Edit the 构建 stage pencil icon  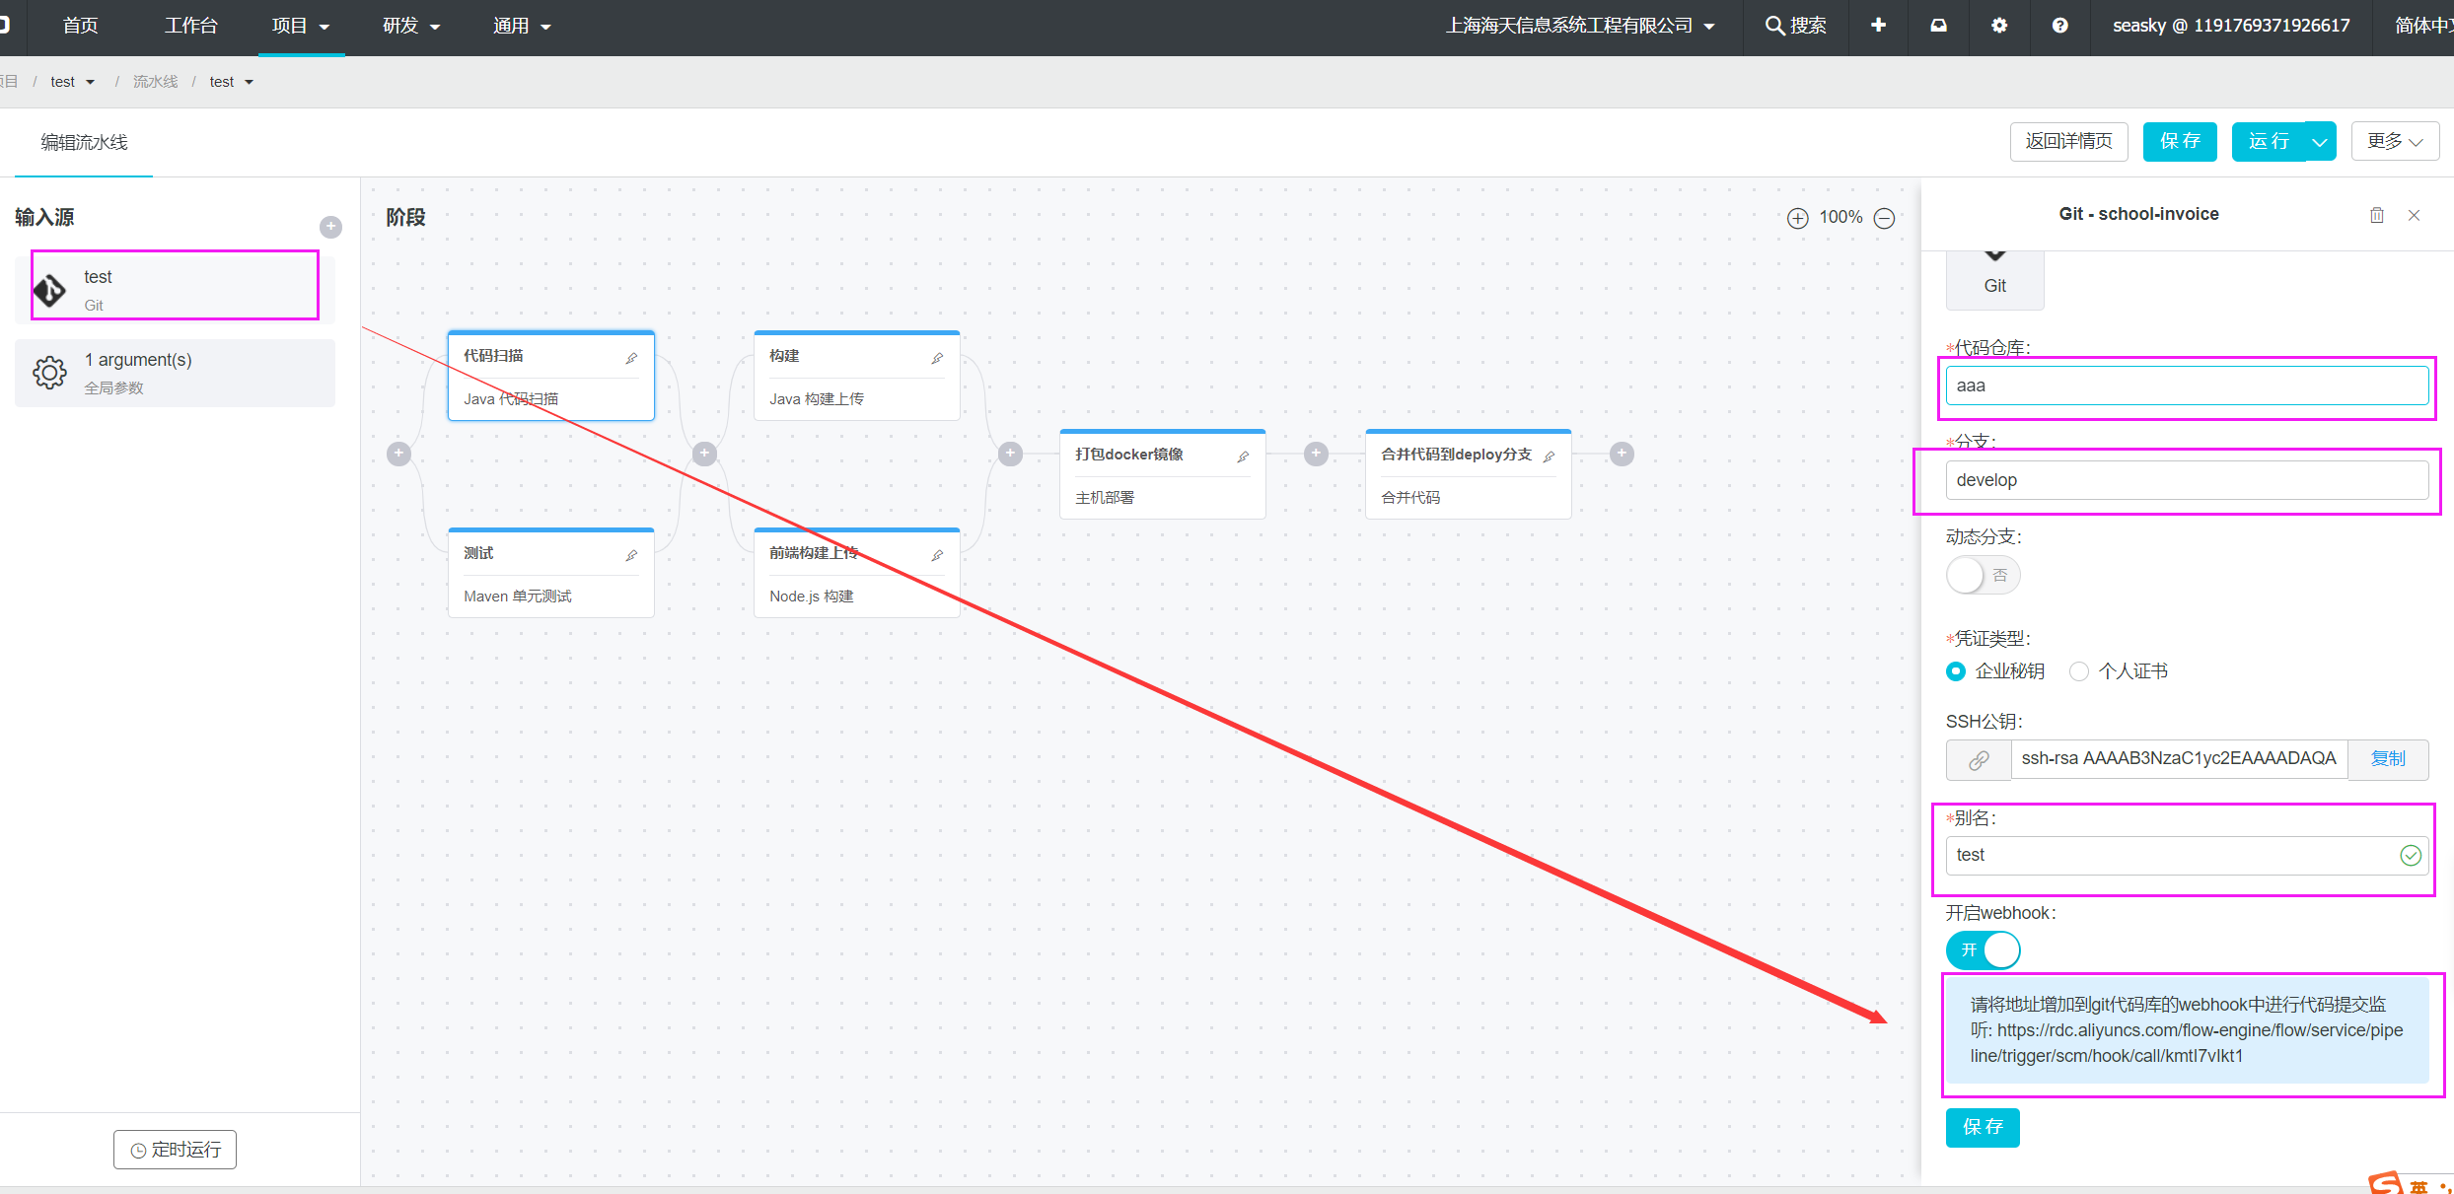[x=937, y=358]
